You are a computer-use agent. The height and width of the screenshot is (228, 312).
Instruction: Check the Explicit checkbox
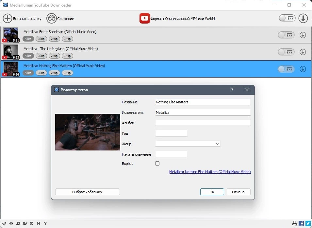pos(157,164)
